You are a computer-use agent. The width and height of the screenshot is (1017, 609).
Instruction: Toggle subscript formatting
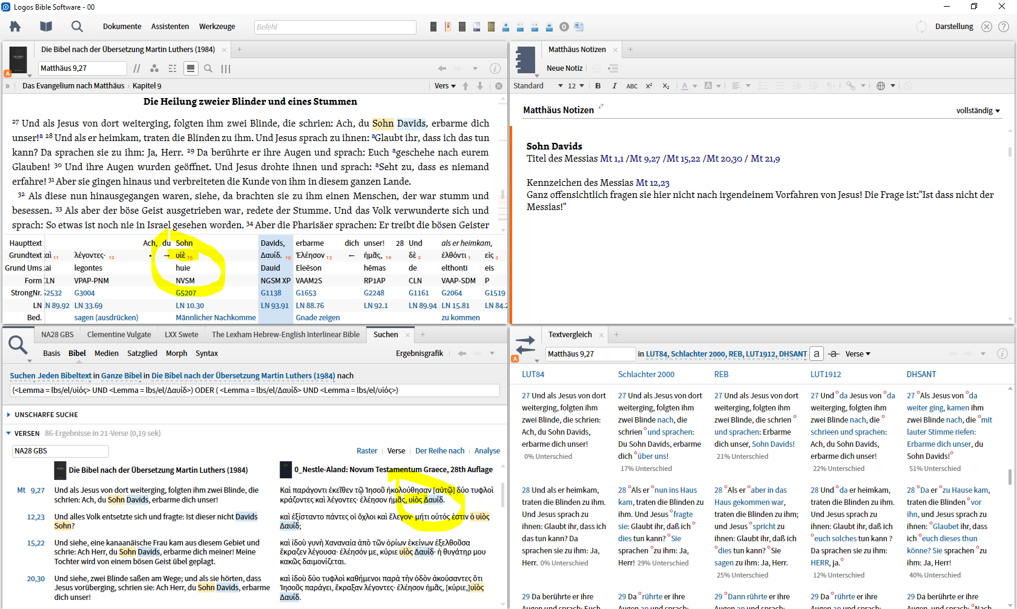665,86
